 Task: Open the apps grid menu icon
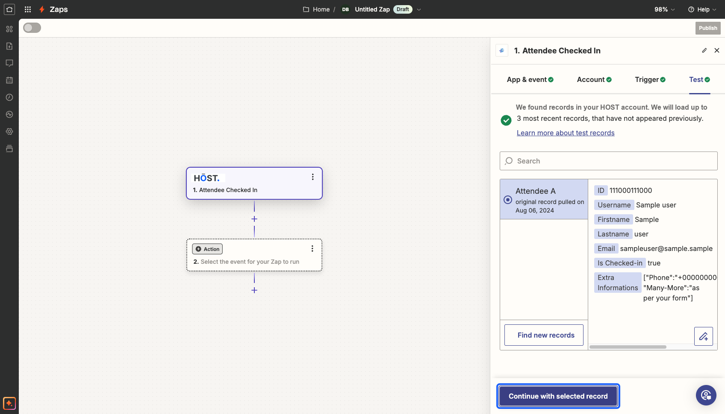pyautogui.click(x=28, y=9)
